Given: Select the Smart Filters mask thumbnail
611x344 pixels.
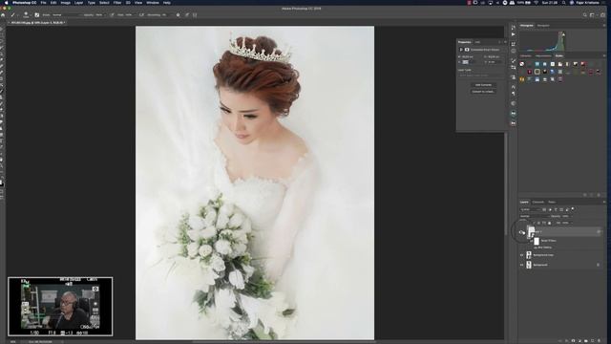Looking at the screenshot, I should [x=537, y=241].
